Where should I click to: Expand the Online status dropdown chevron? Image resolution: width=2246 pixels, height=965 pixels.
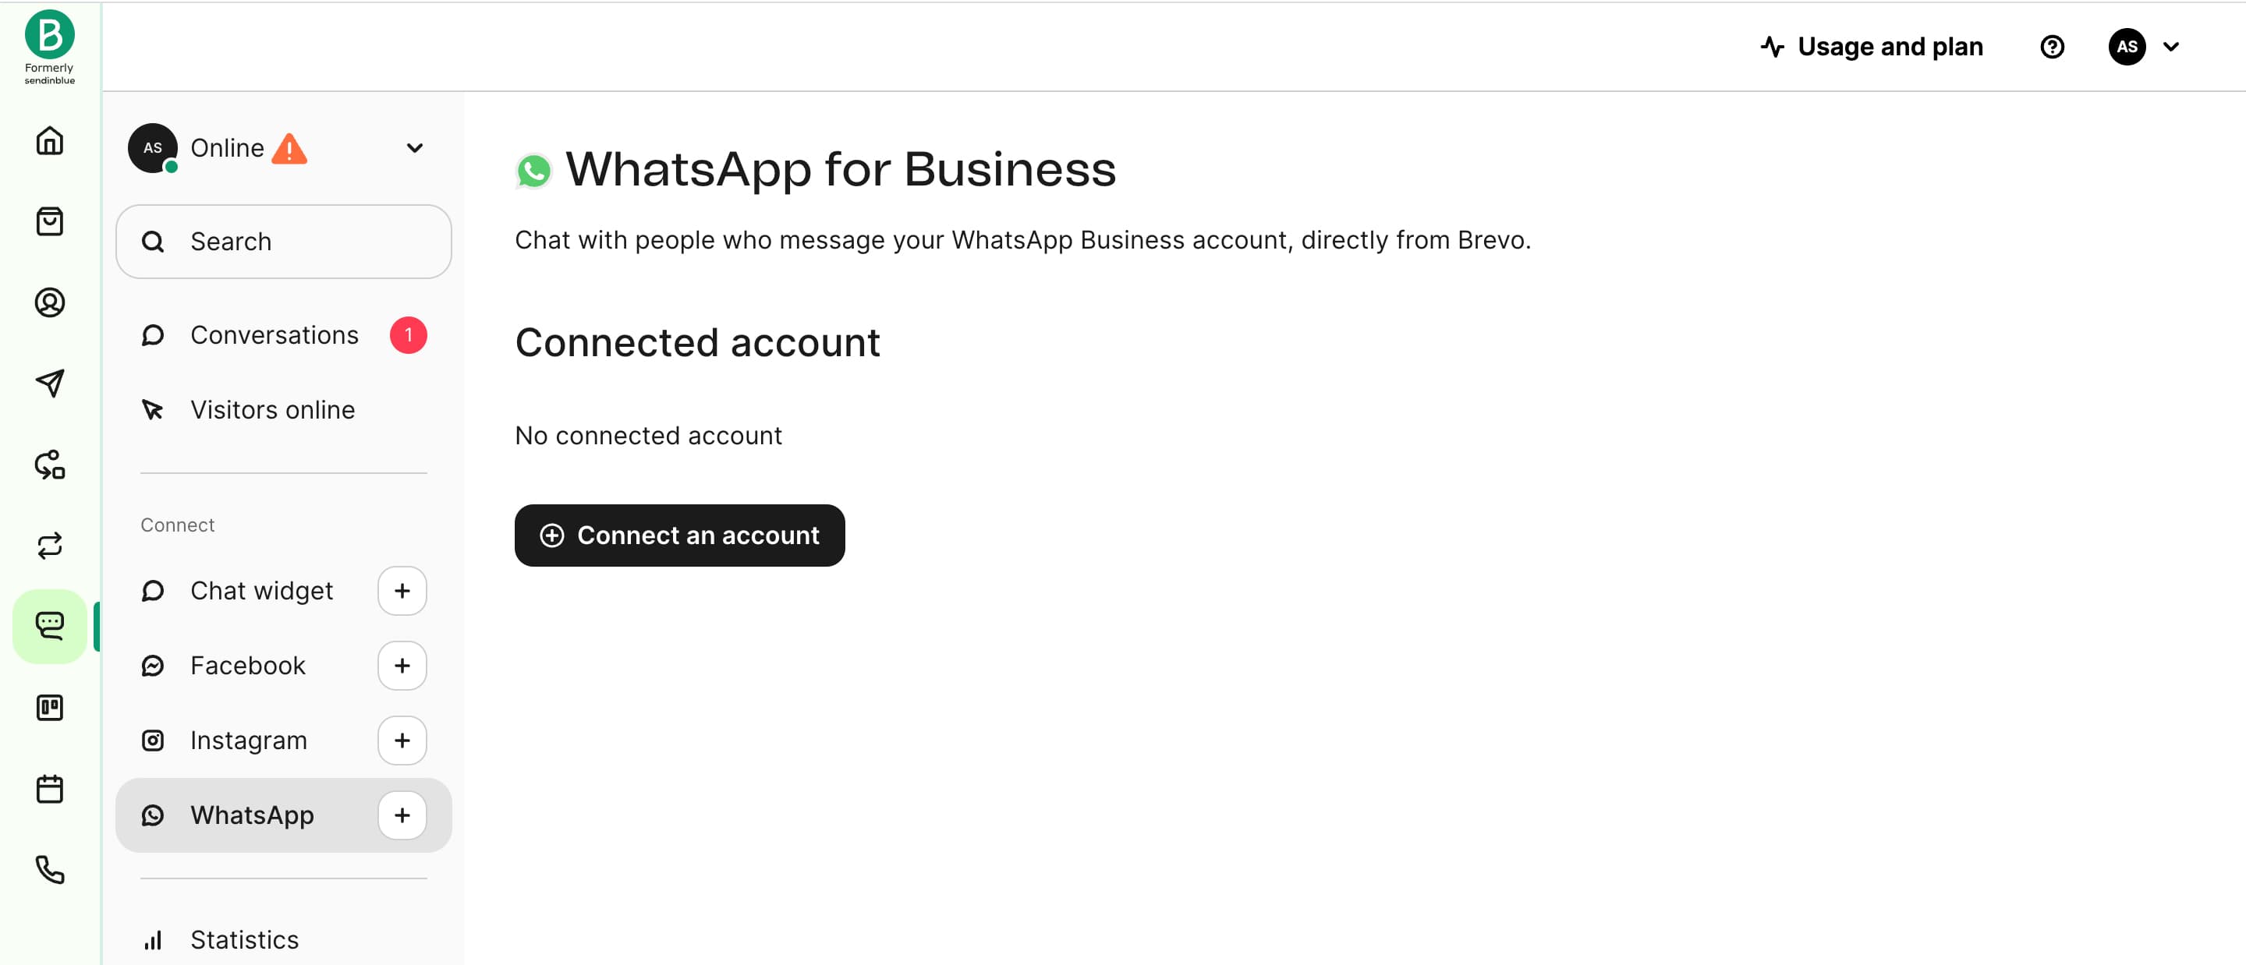click(415, 148)
